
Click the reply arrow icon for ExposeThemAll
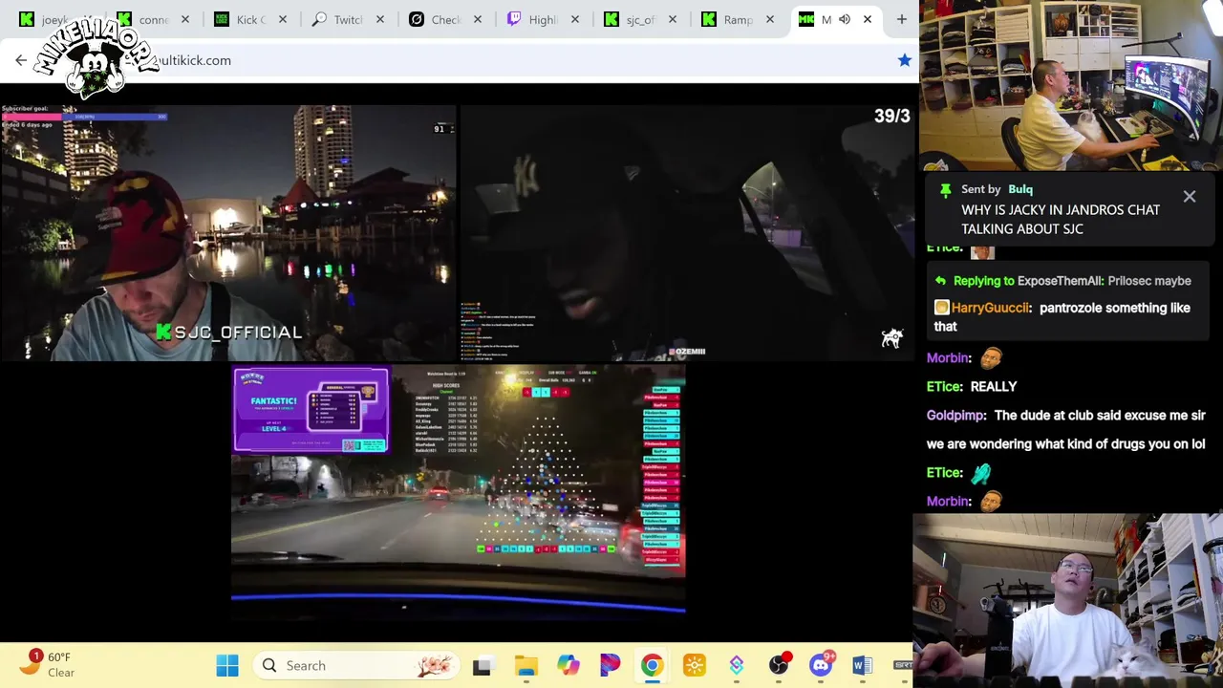[940, 281]
